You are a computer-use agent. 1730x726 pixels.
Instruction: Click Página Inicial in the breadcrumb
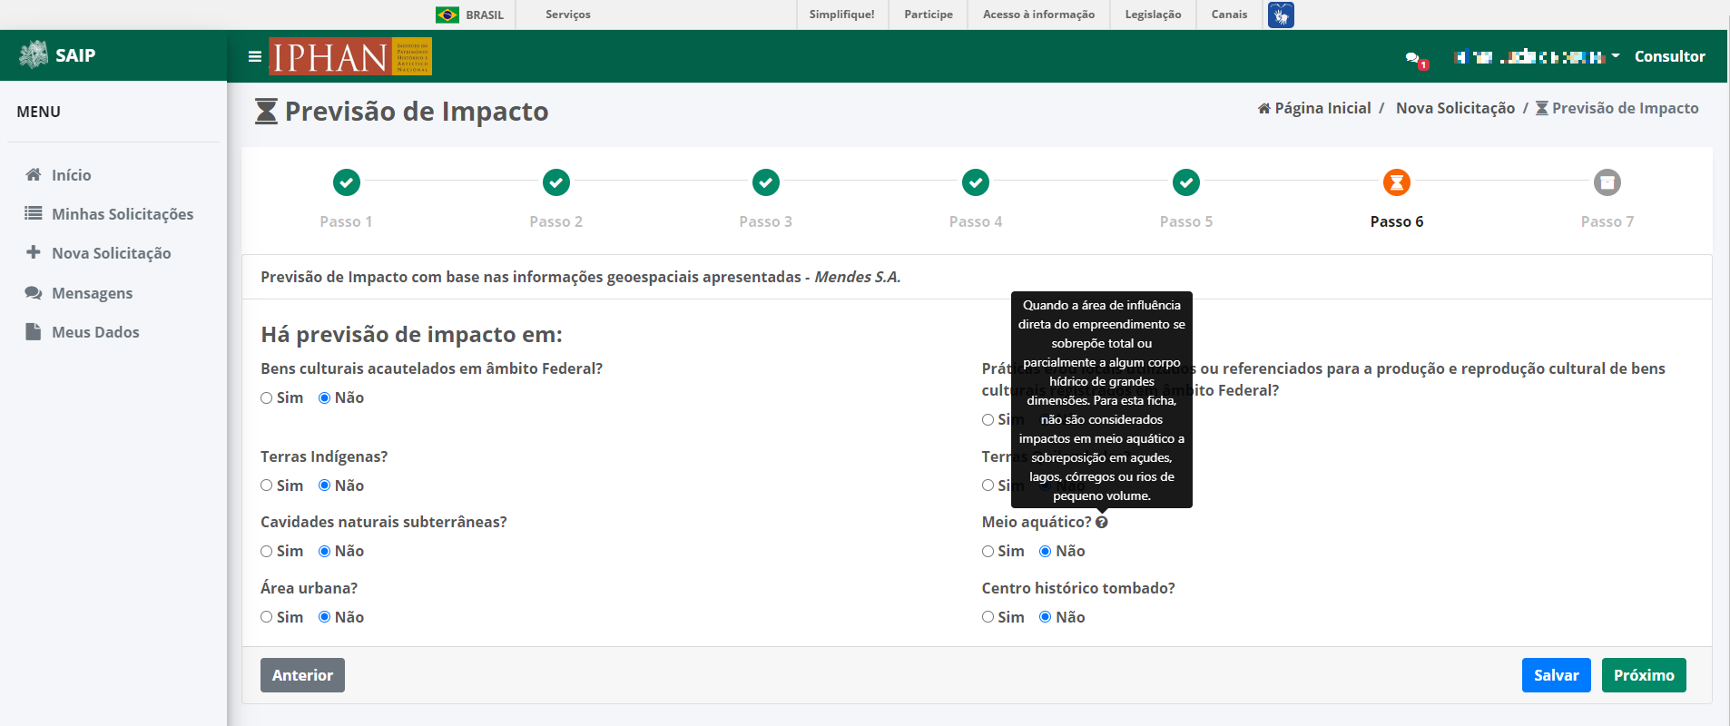(x=1322, y=108)
